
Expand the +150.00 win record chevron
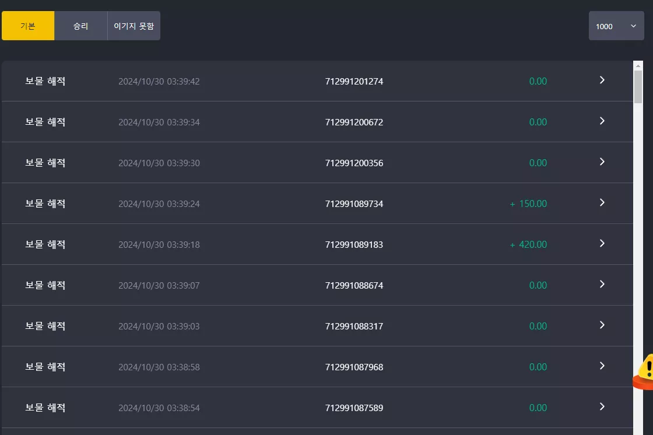tap(602, 202)
